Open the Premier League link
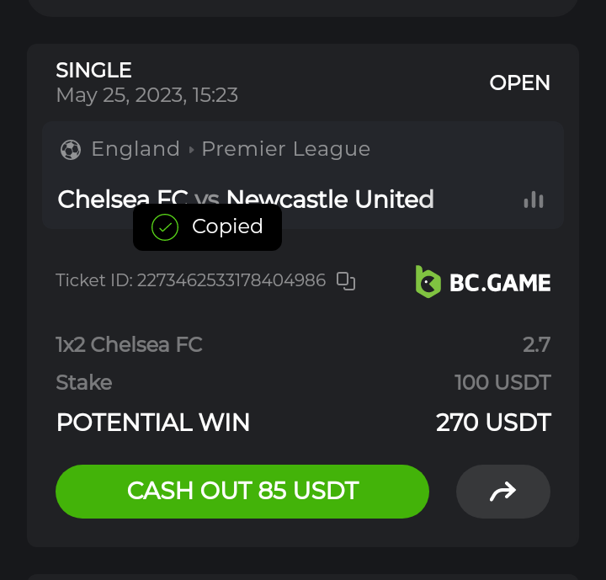 (x=286, y=149)
